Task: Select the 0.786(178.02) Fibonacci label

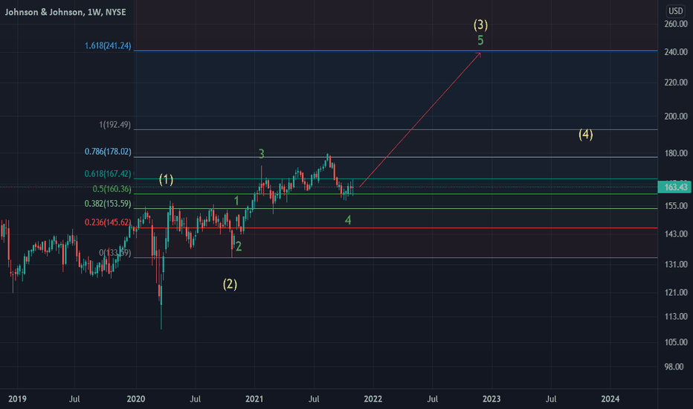Action: tap(108, 152)
